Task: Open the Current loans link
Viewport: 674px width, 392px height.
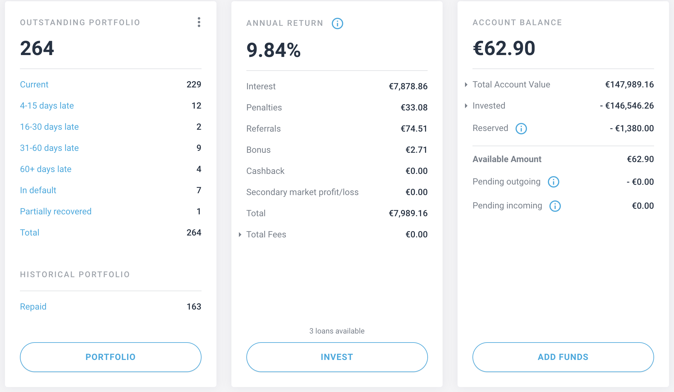Action: point(34,85)
